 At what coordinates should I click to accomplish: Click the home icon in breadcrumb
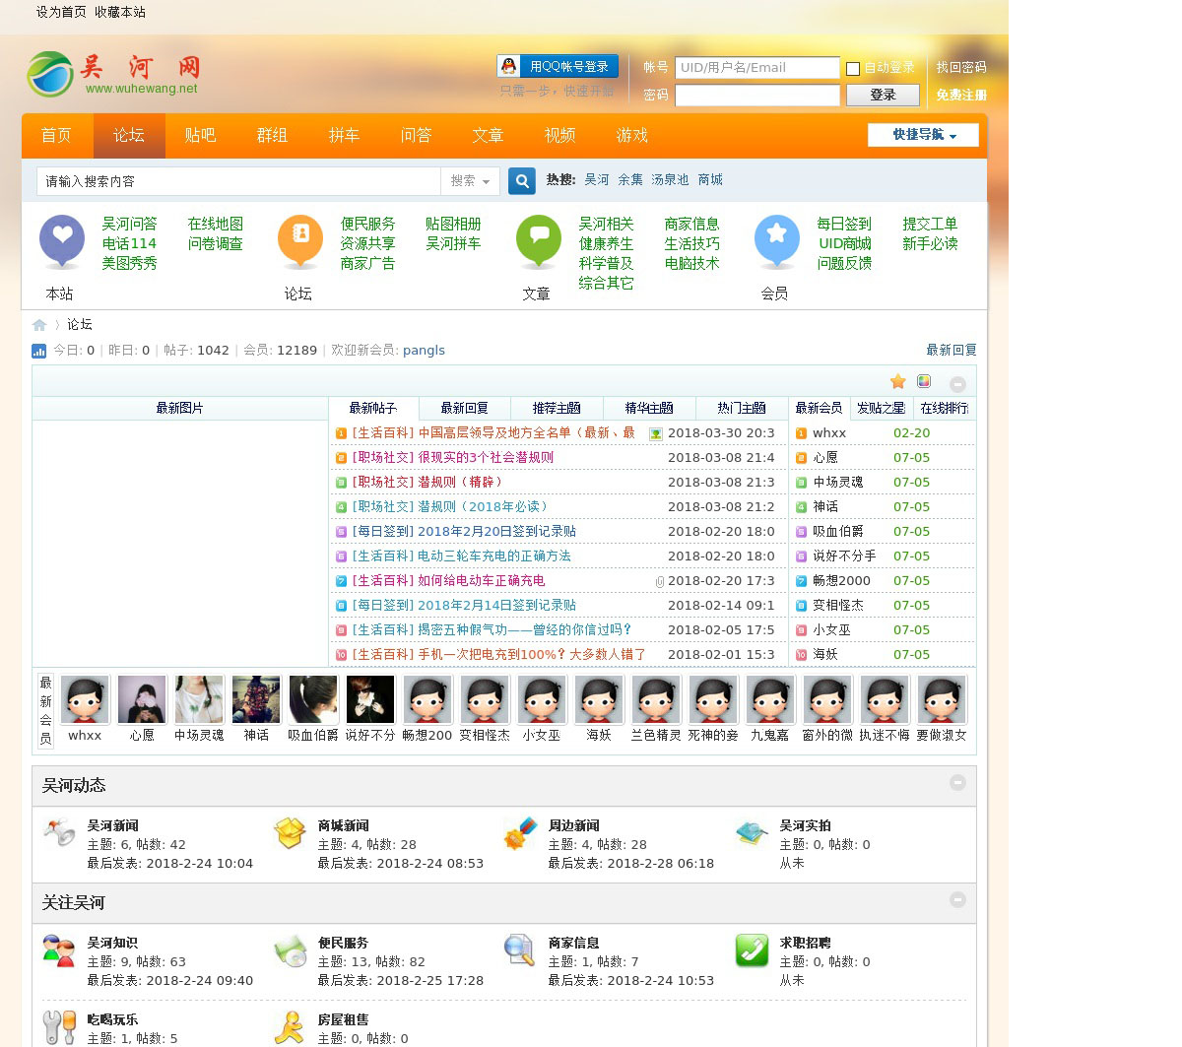click(x=39, y=325)
